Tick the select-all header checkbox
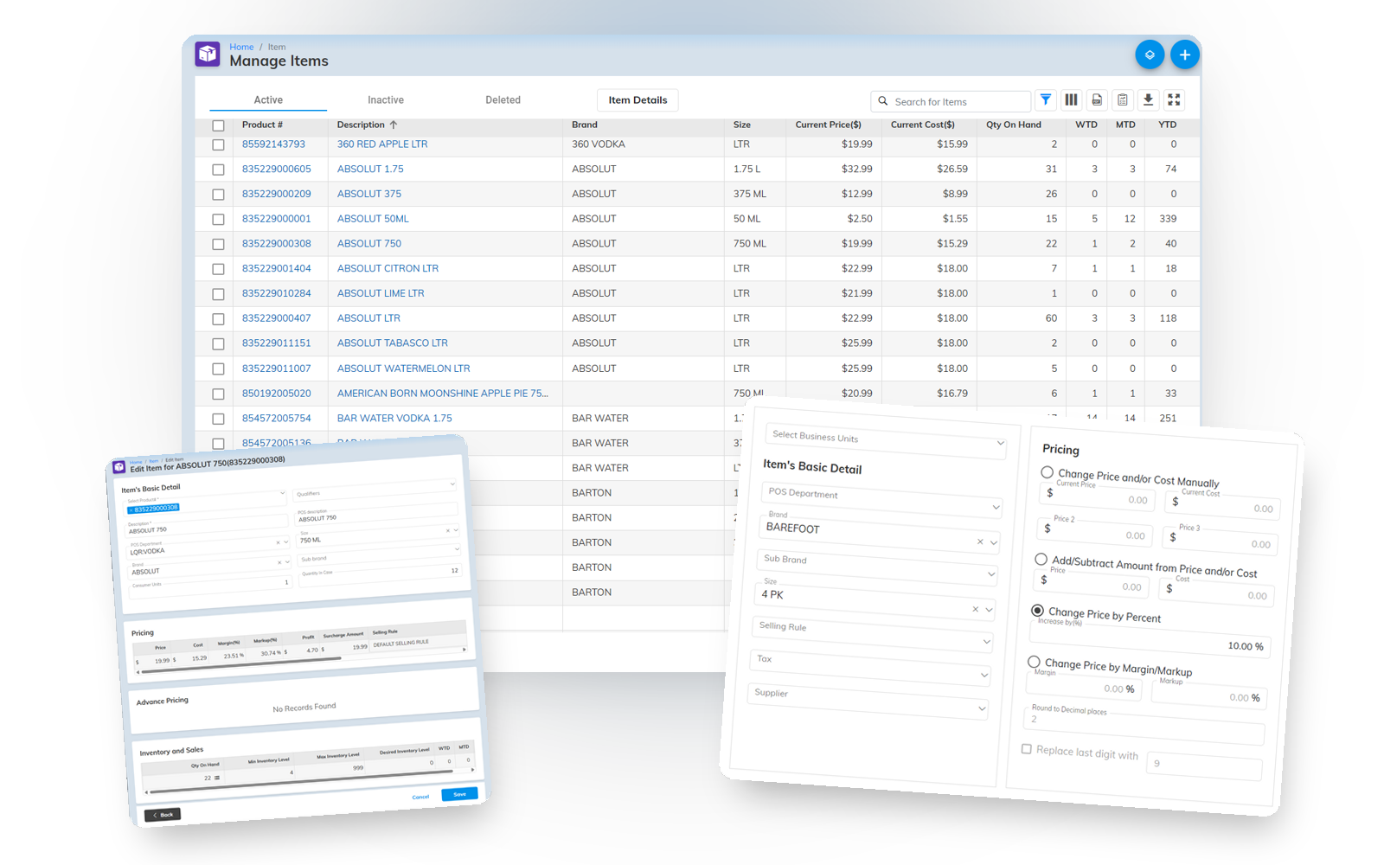Viewport: 1384px width, 865px height. coord(218,125)
